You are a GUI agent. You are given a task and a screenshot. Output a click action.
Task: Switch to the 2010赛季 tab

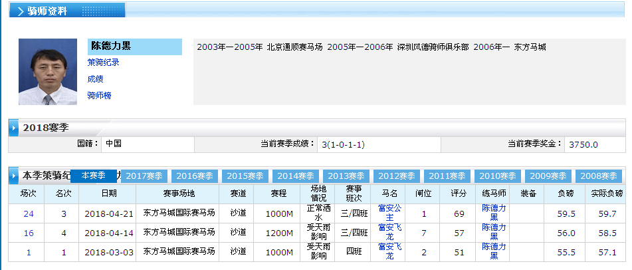click(x=498, y=176)
